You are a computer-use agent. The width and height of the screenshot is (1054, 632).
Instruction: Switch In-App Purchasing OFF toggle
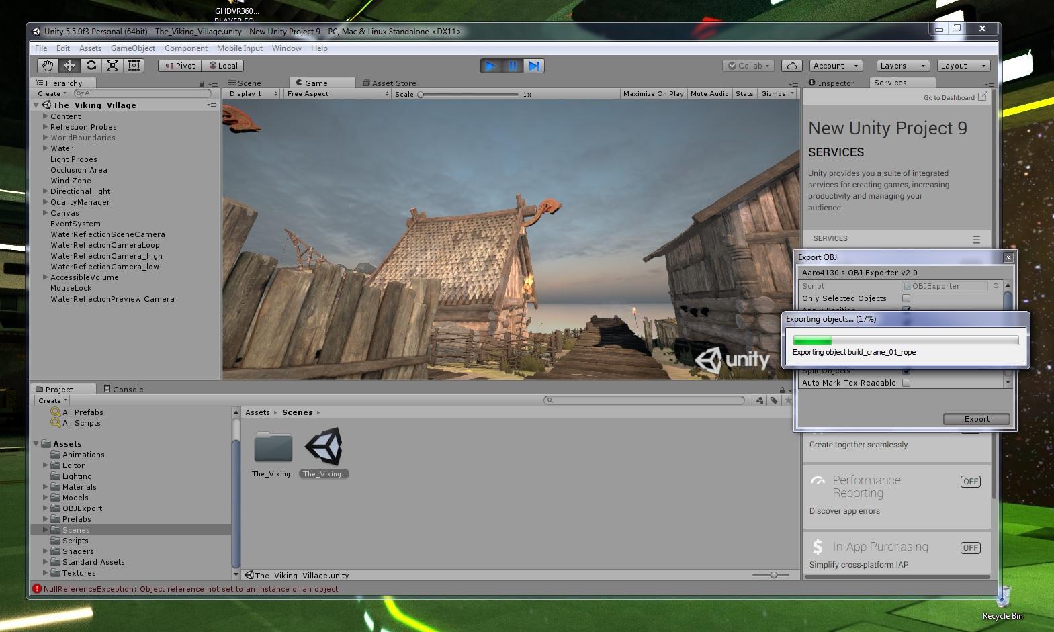click(971, 548)
